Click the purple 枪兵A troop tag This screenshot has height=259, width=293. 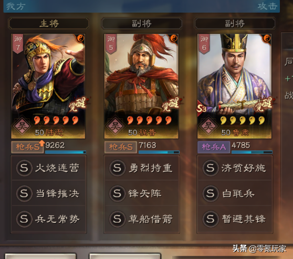click(214, 147)
